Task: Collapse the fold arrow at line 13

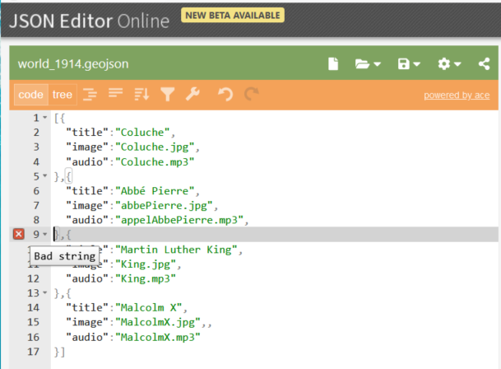Action: click(45, 292)
